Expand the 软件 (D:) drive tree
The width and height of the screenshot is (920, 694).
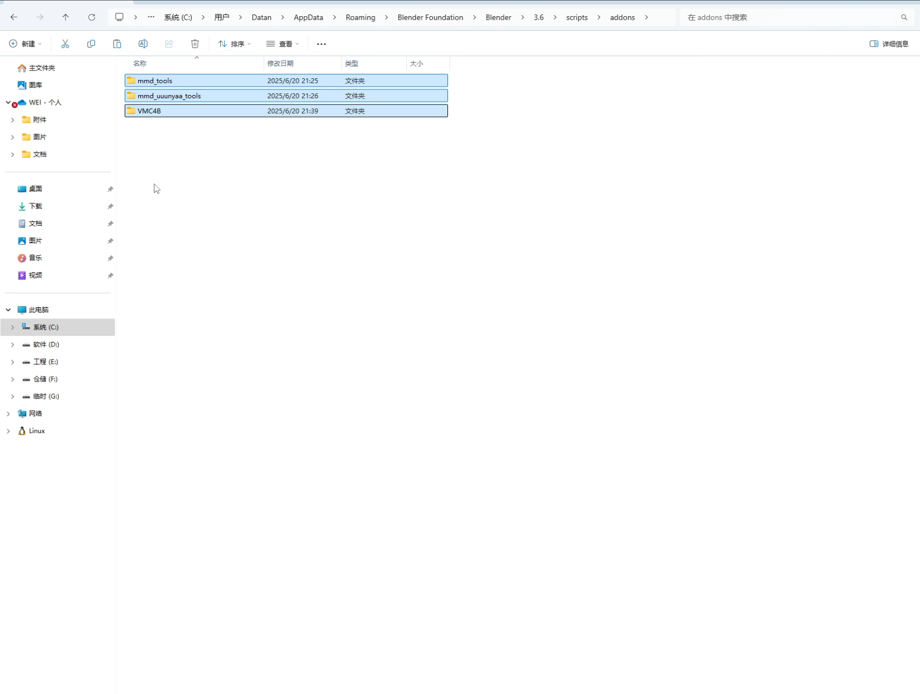[12, 345]
